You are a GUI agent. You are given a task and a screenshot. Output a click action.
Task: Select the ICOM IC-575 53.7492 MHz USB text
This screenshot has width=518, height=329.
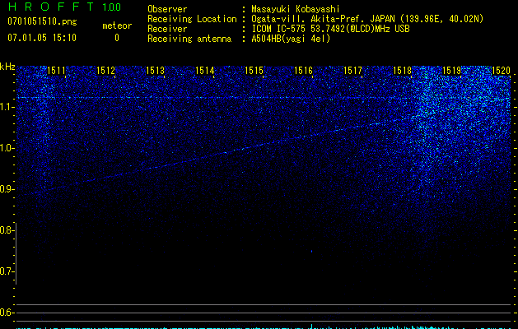330,29
